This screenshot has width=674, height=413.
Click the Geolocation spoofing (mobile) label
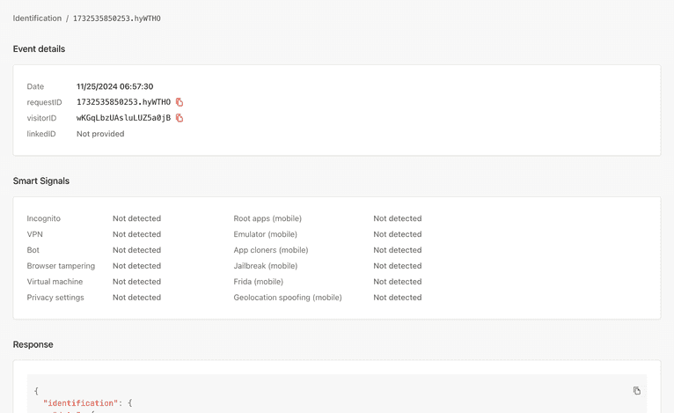[x=287, y=298]
